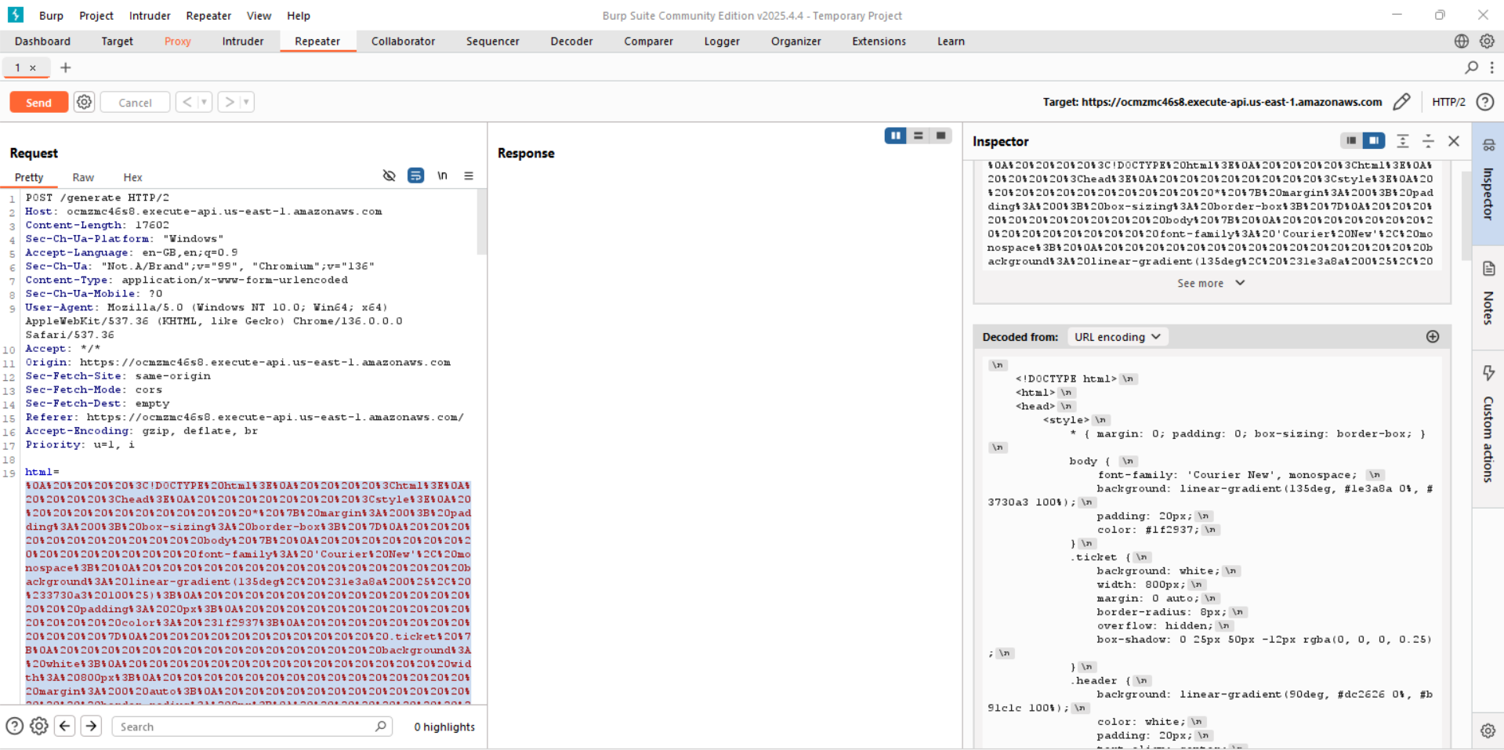Click the Send button
The width and height of the screenshot is (1504, 750).
pyautogui.click(x=38, y=103)
